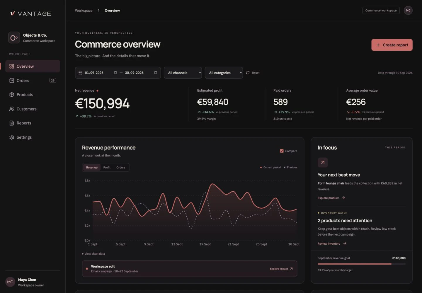Select the Revenue chart tab
Screen dimensions: 422x293
click(92, 167)
